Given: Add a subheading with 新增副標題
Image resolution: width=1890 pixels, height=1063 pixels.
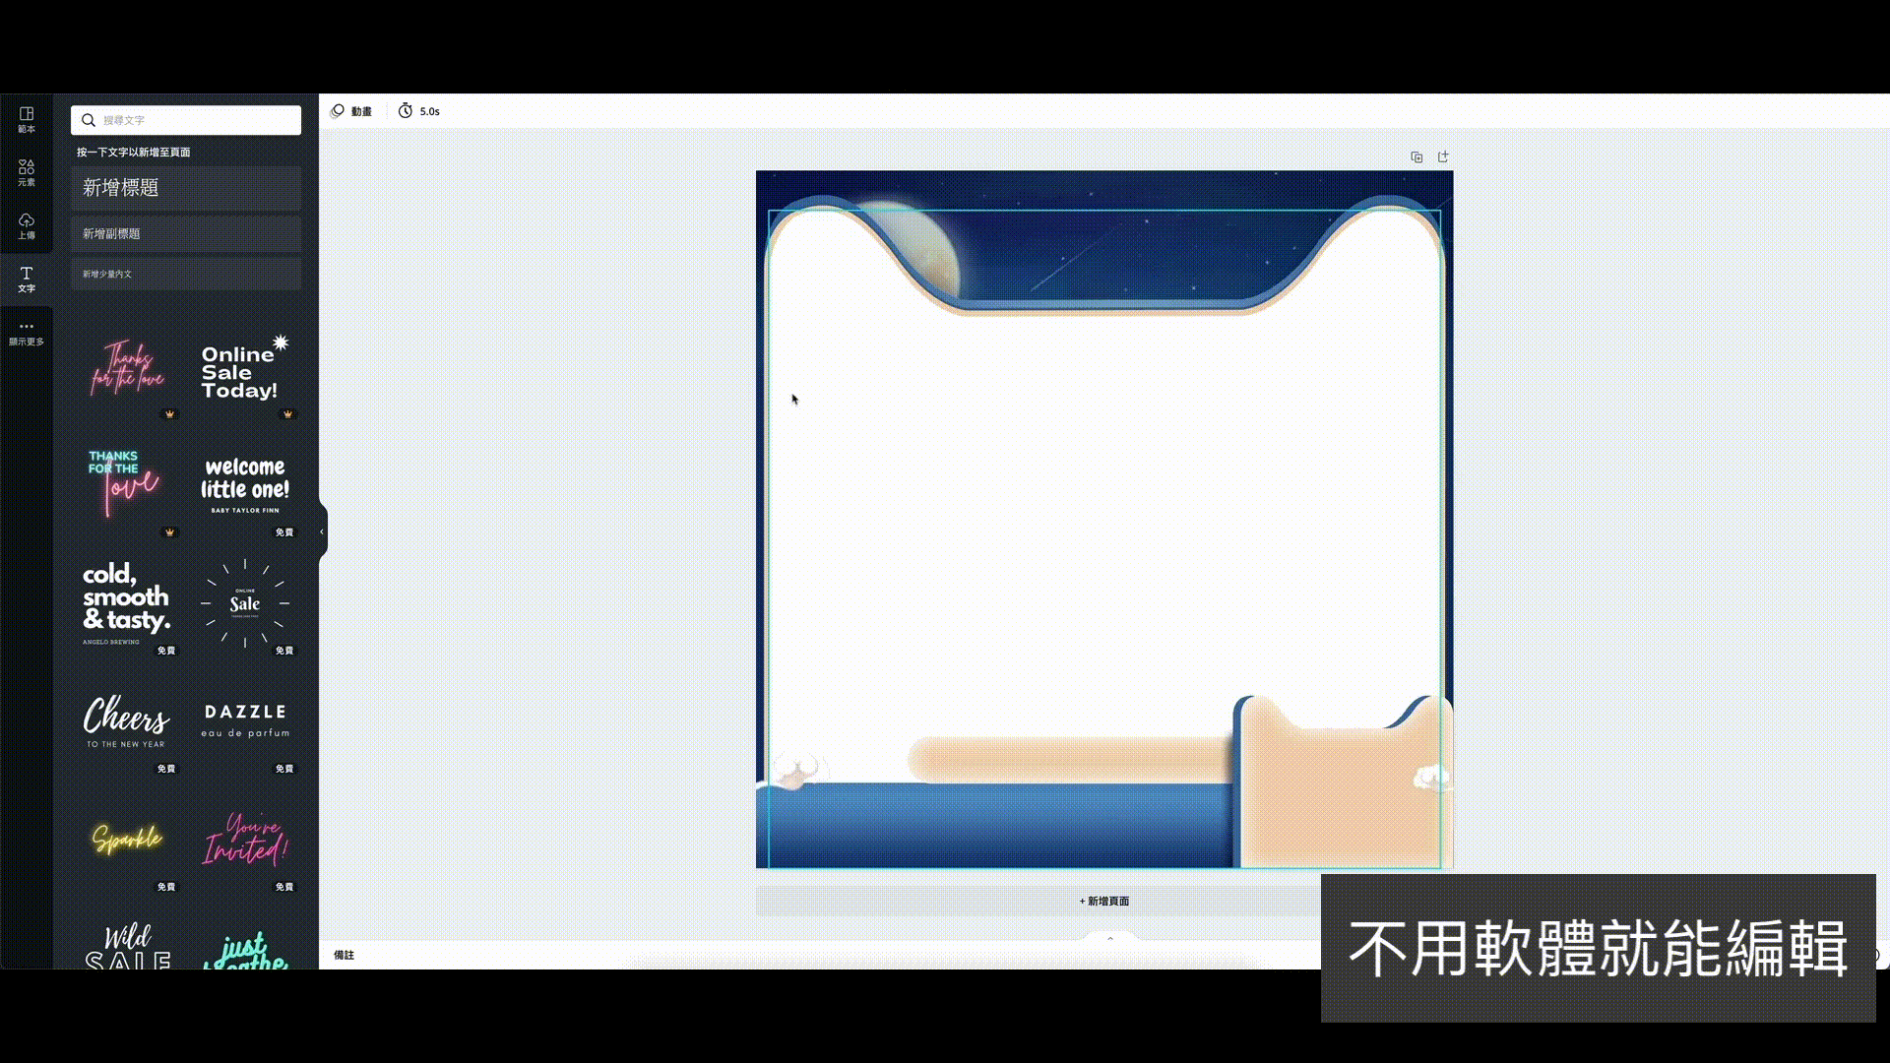Looking at the screenshot, I should click(186, 234).
